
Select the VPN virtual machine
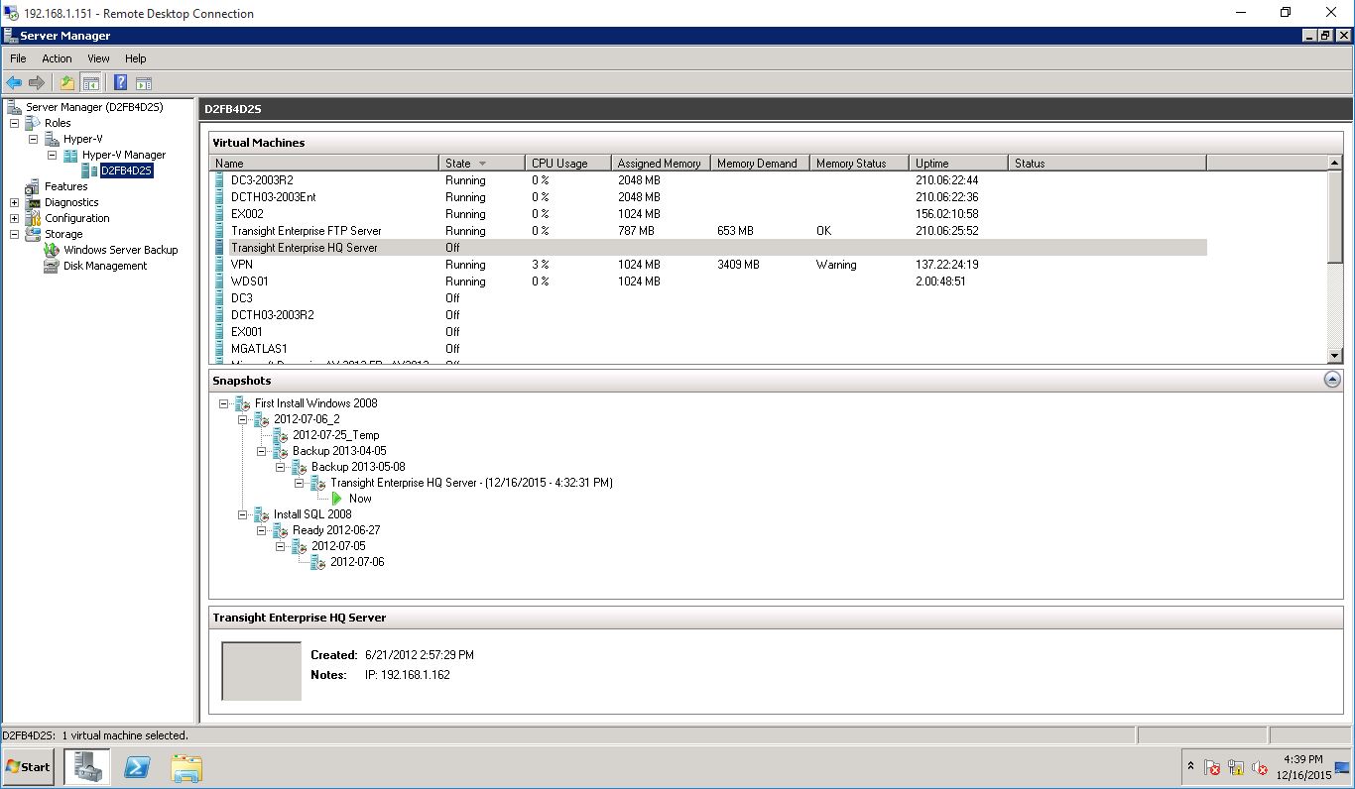(x=709, y=265)
